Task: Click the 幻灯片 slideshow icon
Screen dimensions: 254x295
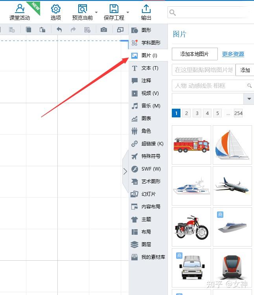Action: [x=134, y=194]
